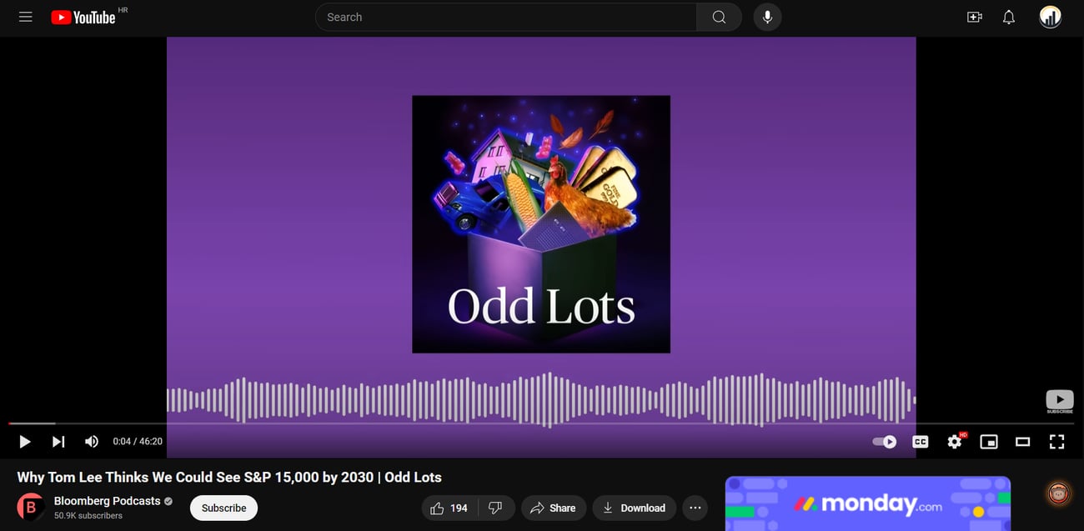Like the video with 194 likes
The width and height of the screenshot is (1084, 531).
click(448, 508)
